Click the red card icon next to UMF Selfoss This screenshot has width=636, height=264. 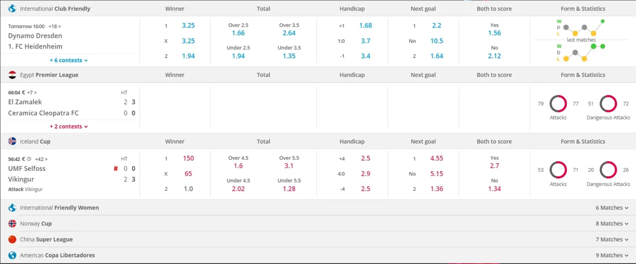pos(116,169)
